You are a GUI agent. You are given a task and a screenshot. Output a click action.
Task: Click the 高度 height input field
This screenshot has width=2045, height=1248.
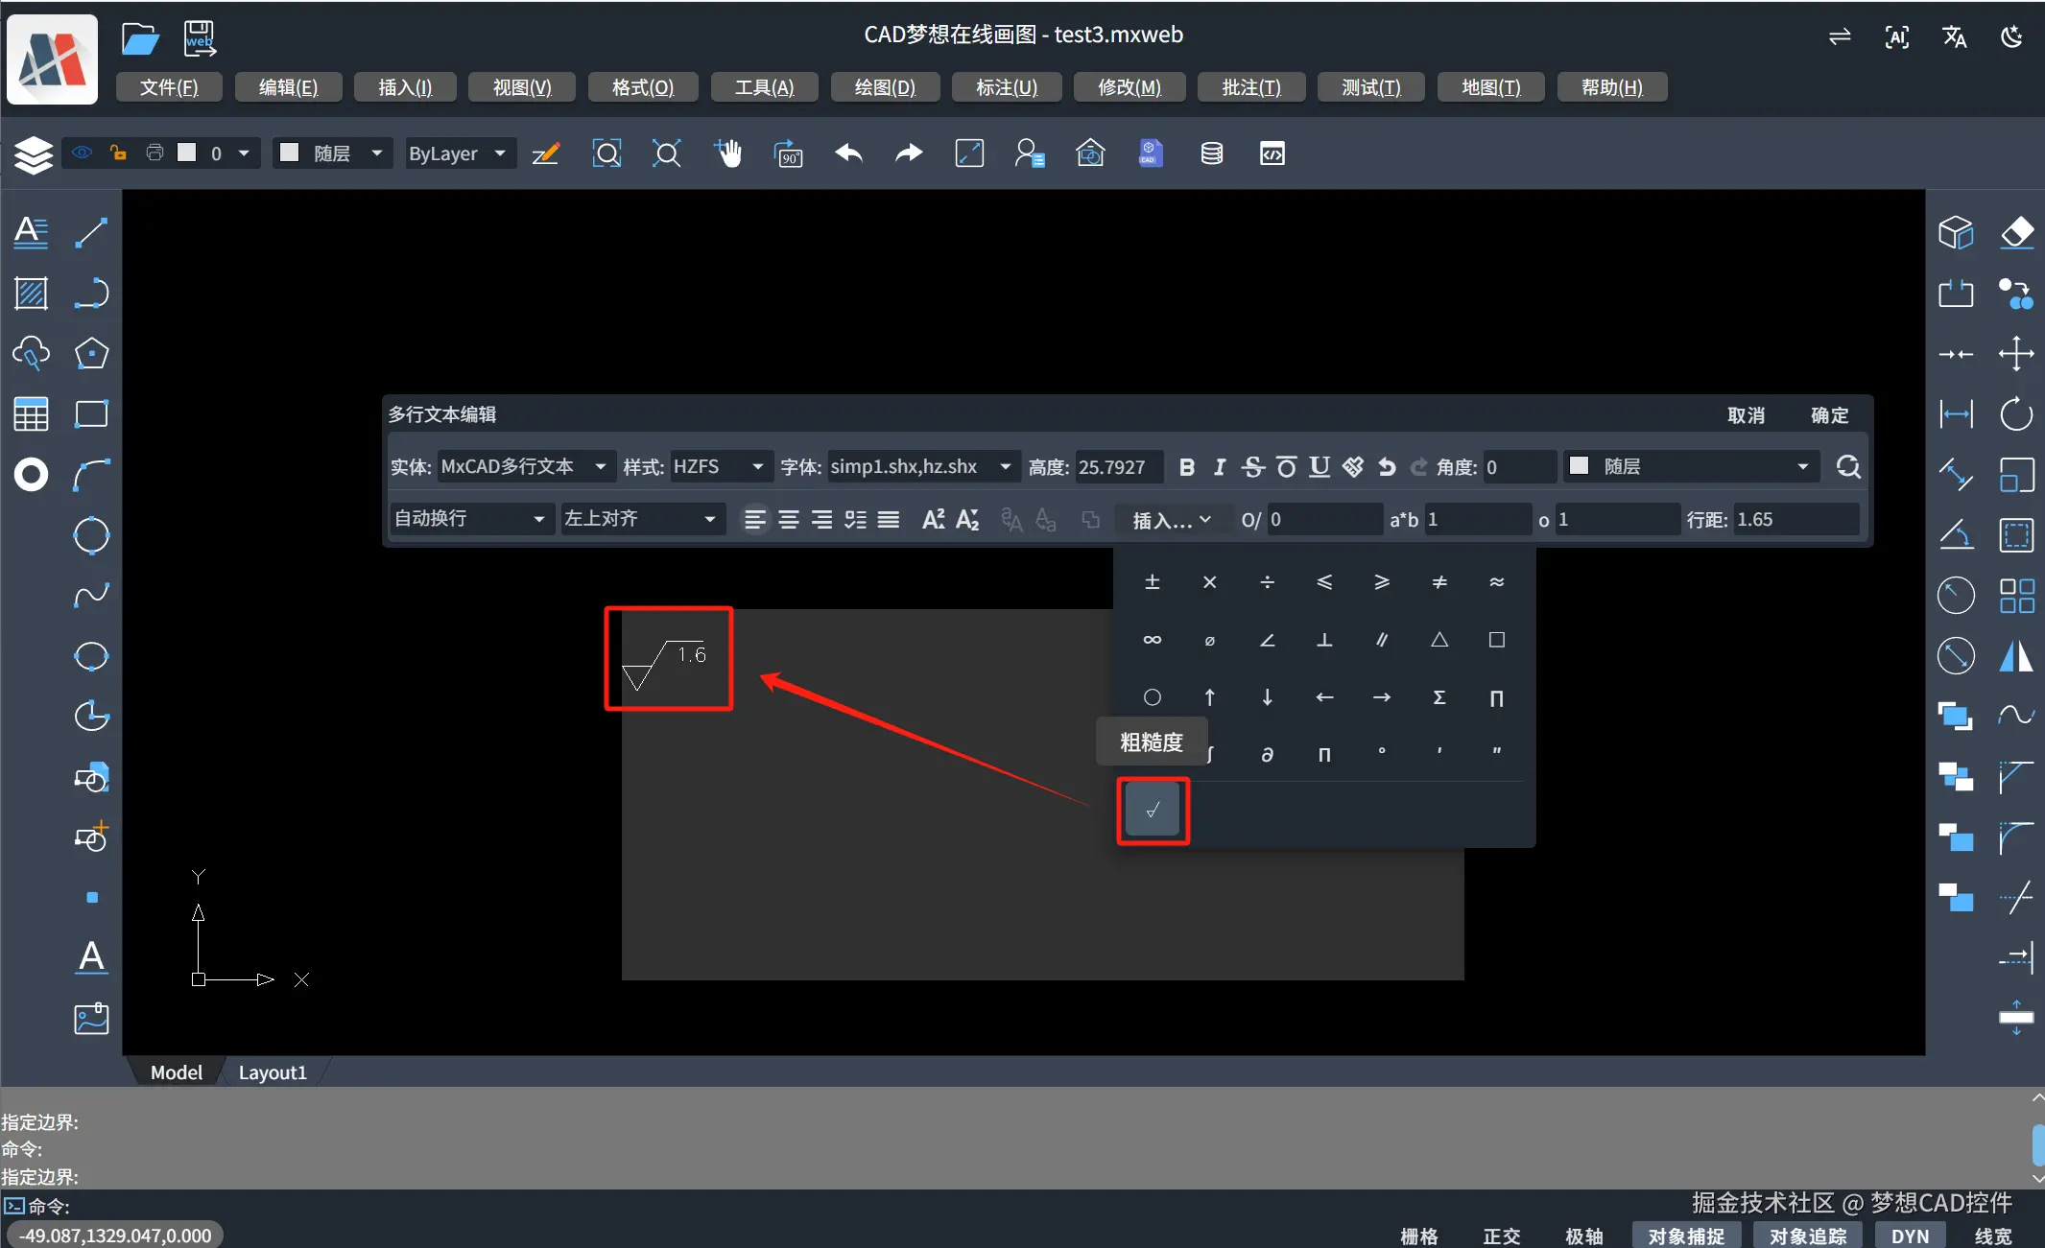click(x=1118, y=467)
